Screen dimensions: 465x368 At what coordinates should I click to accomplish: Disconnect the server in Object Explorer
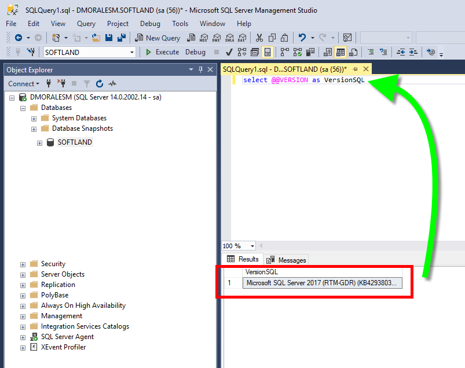(62, 84)
